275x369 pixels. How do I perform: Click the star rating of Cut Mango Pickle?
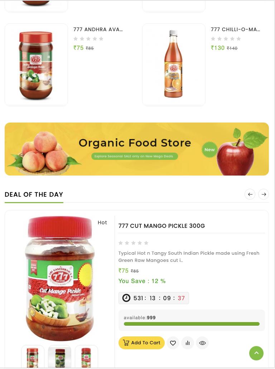[x=134, y=243]
